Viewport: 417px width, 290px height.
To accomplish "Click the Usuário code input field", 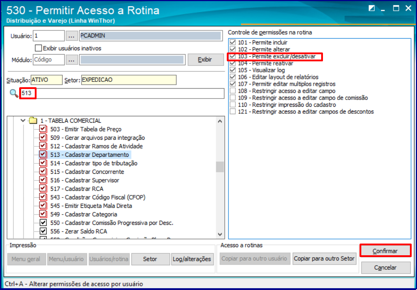I will (x=49, y=36).
